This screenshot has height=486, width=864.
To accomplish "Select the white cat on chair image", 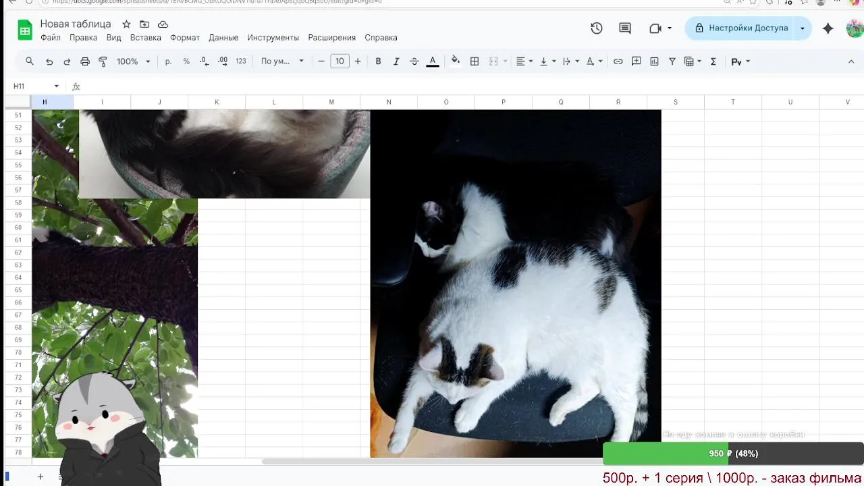I will [516, 283].
